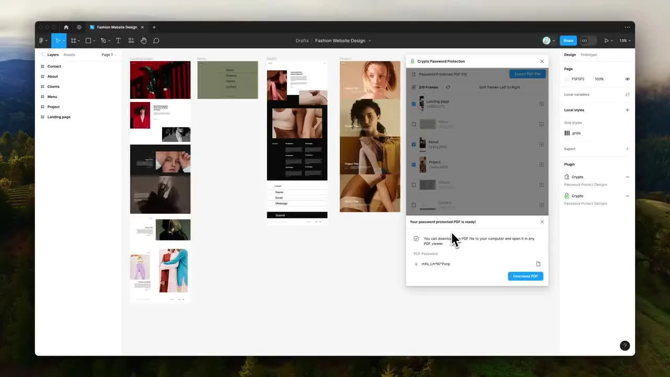Select the Hand tool
Viewport: 670px width, 377px height.
click(143, 41)
